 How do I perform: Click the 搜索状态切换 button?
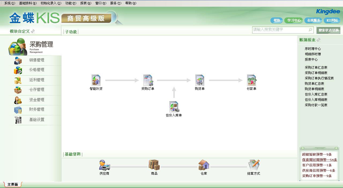329,30
